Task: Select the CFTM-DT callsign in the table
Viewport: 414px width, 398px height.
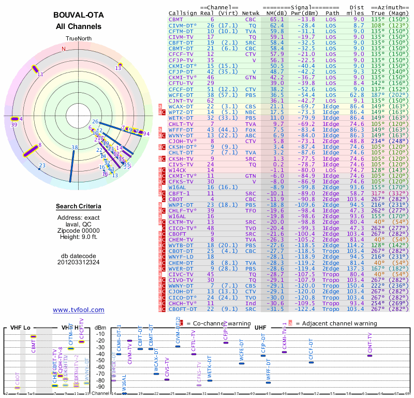Action: 181,31
